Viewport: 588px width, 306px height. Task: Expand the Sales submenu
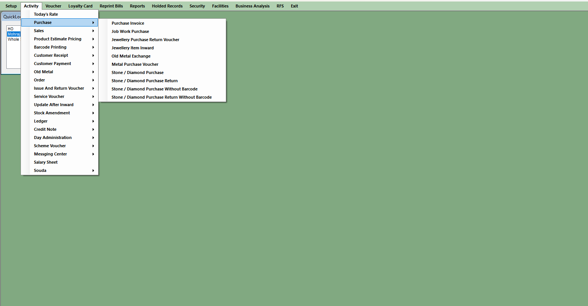click(x=60, y=31)
